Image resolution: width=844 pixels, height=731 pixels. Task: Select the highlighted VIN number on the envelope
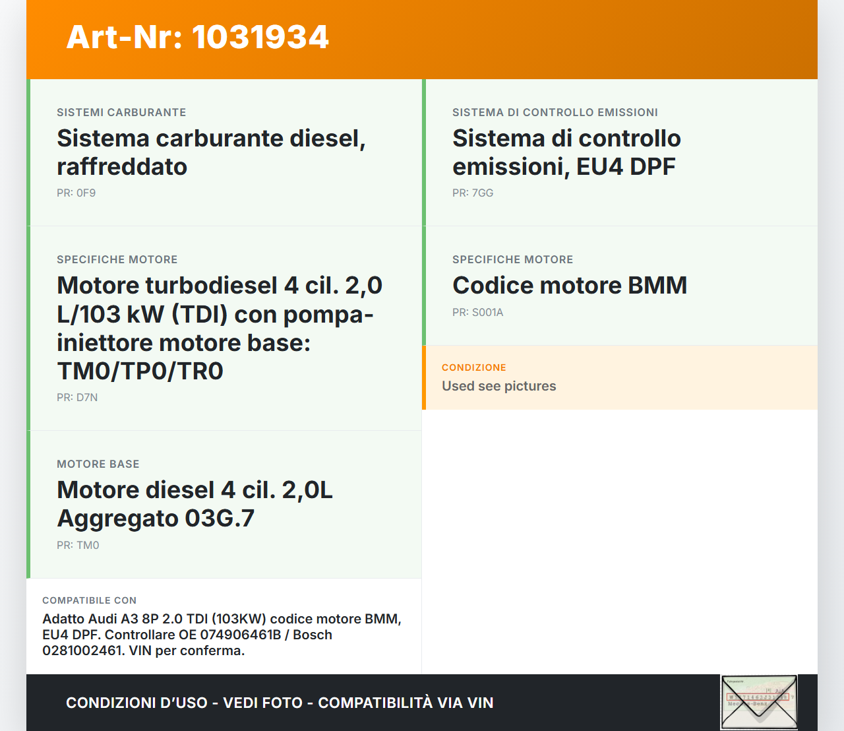tap(758, 697)
